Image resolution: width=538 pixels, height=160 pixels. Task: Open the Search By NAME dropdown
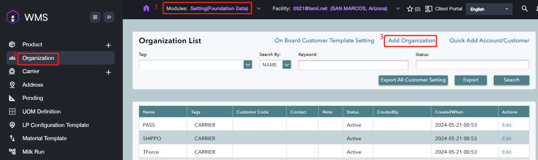click(x=275, y=65)
